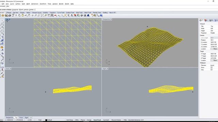Open the Right viewport title dropdown arrow

click(x=108, y=68)
